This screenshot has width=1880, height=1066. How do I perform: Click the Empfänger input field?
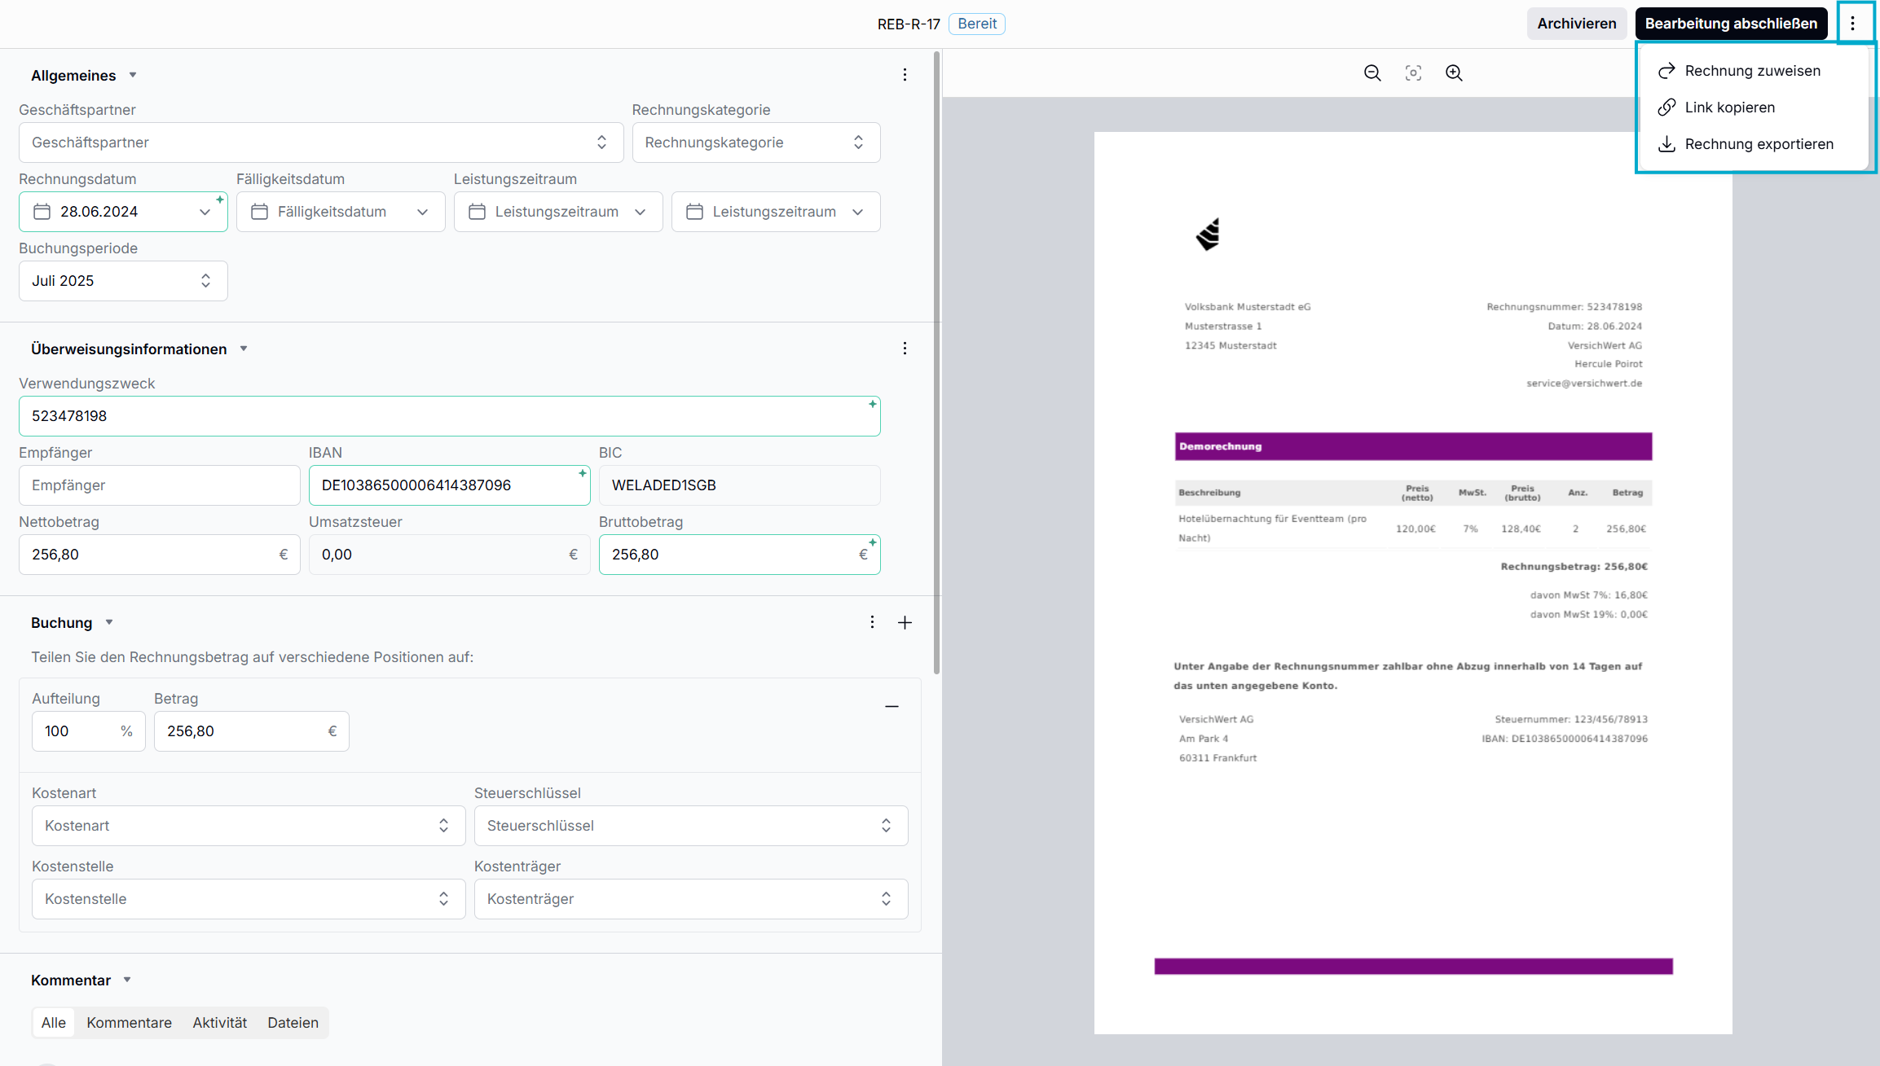160,485
